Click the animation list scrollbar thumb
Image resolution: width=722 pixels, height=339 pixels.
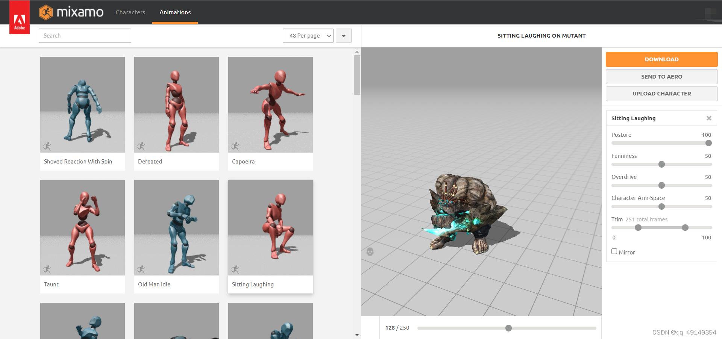pos(357,75)
